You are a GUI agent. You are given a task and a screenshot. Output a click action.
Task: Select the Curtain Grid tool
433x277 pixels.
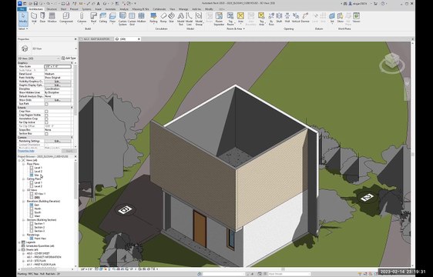[x=132, y=18]
